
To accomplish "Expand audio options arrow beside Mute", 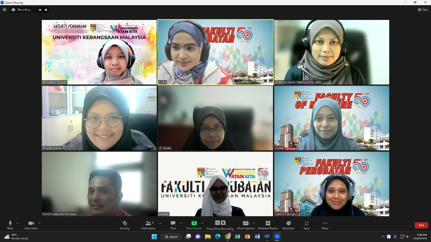I will pyautogui.click(x=18, y=223).
